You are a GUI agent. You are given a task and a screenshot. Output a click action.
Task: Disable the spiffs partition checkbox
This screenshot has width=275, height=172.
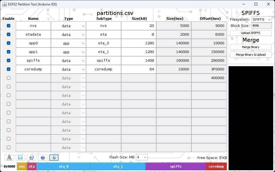tap(8, 61)
